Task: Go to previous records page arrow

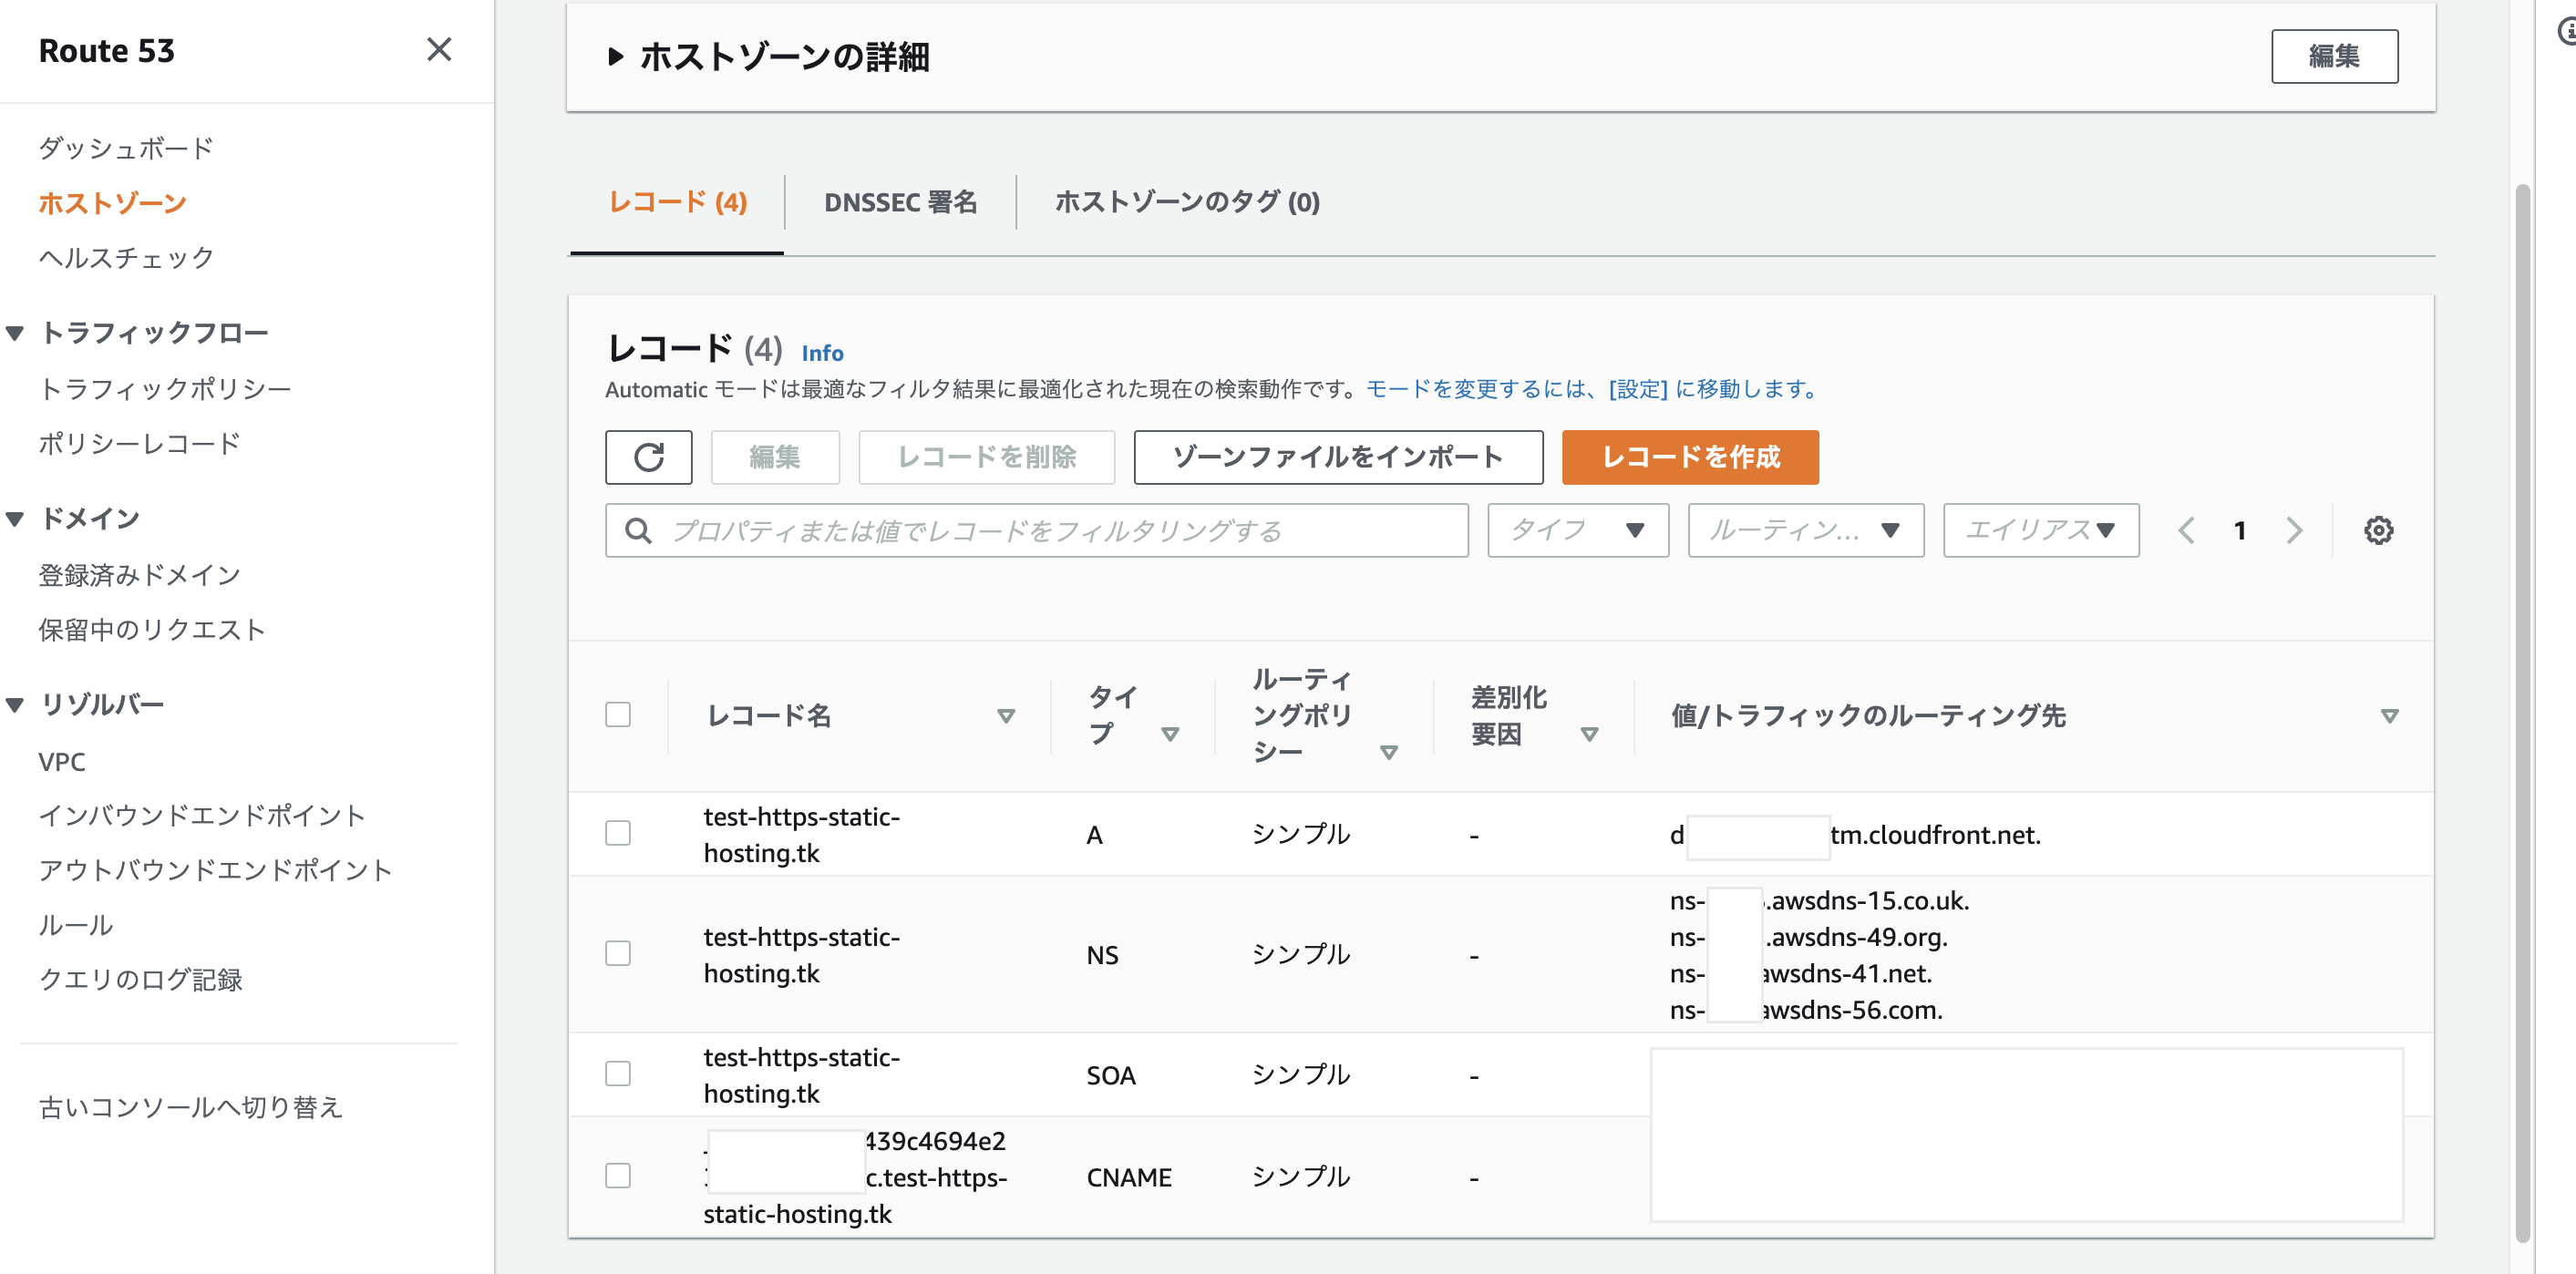Action: pos(2186,530)
